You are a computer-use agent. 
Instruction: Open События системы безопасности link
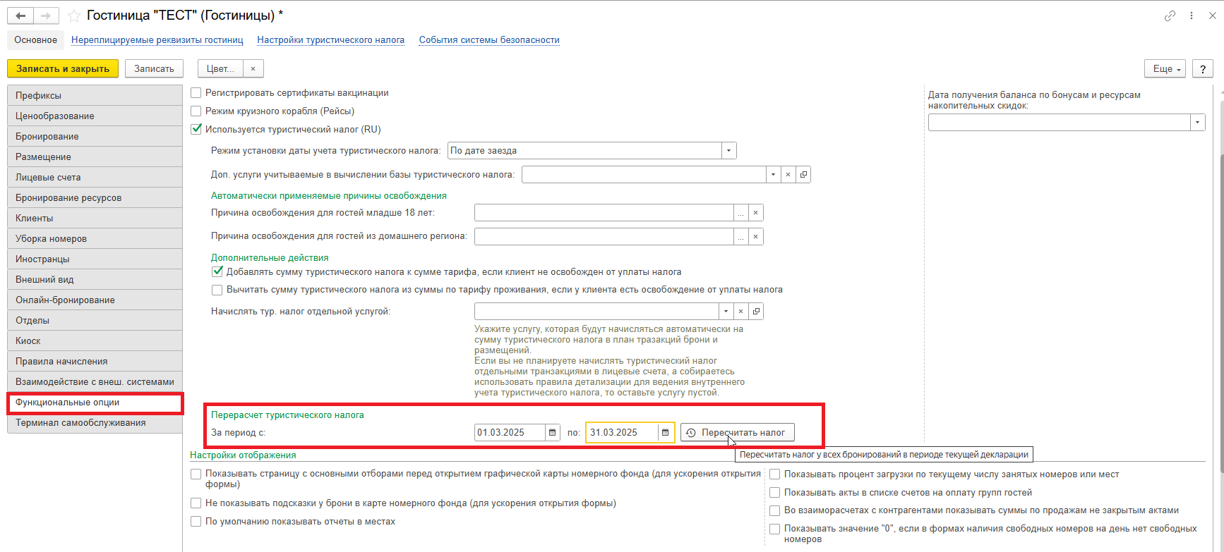[x=489, y=39]
